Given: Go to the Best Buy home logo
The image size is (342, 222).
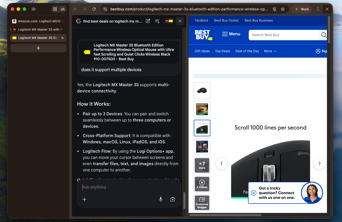Looking at the screenshot, I should (204, 35).
